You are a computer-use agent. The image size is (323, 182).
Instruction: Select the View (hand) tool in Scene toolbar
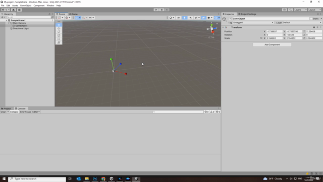59,25
